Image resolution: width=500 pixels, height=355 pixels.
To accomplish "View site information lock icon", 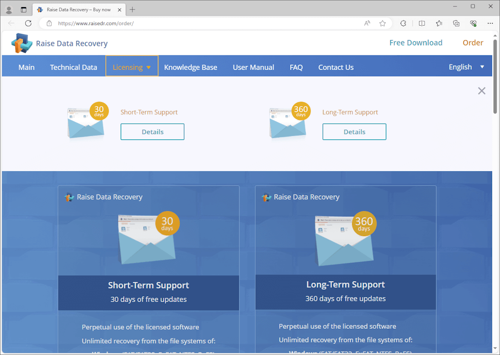I will coord(49,23).
